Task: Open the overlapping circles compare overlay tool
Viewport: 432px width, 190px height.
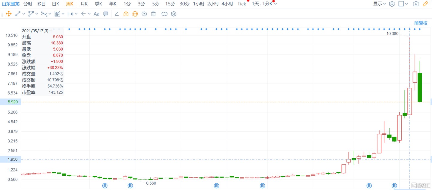Action: tap(164, 14)
